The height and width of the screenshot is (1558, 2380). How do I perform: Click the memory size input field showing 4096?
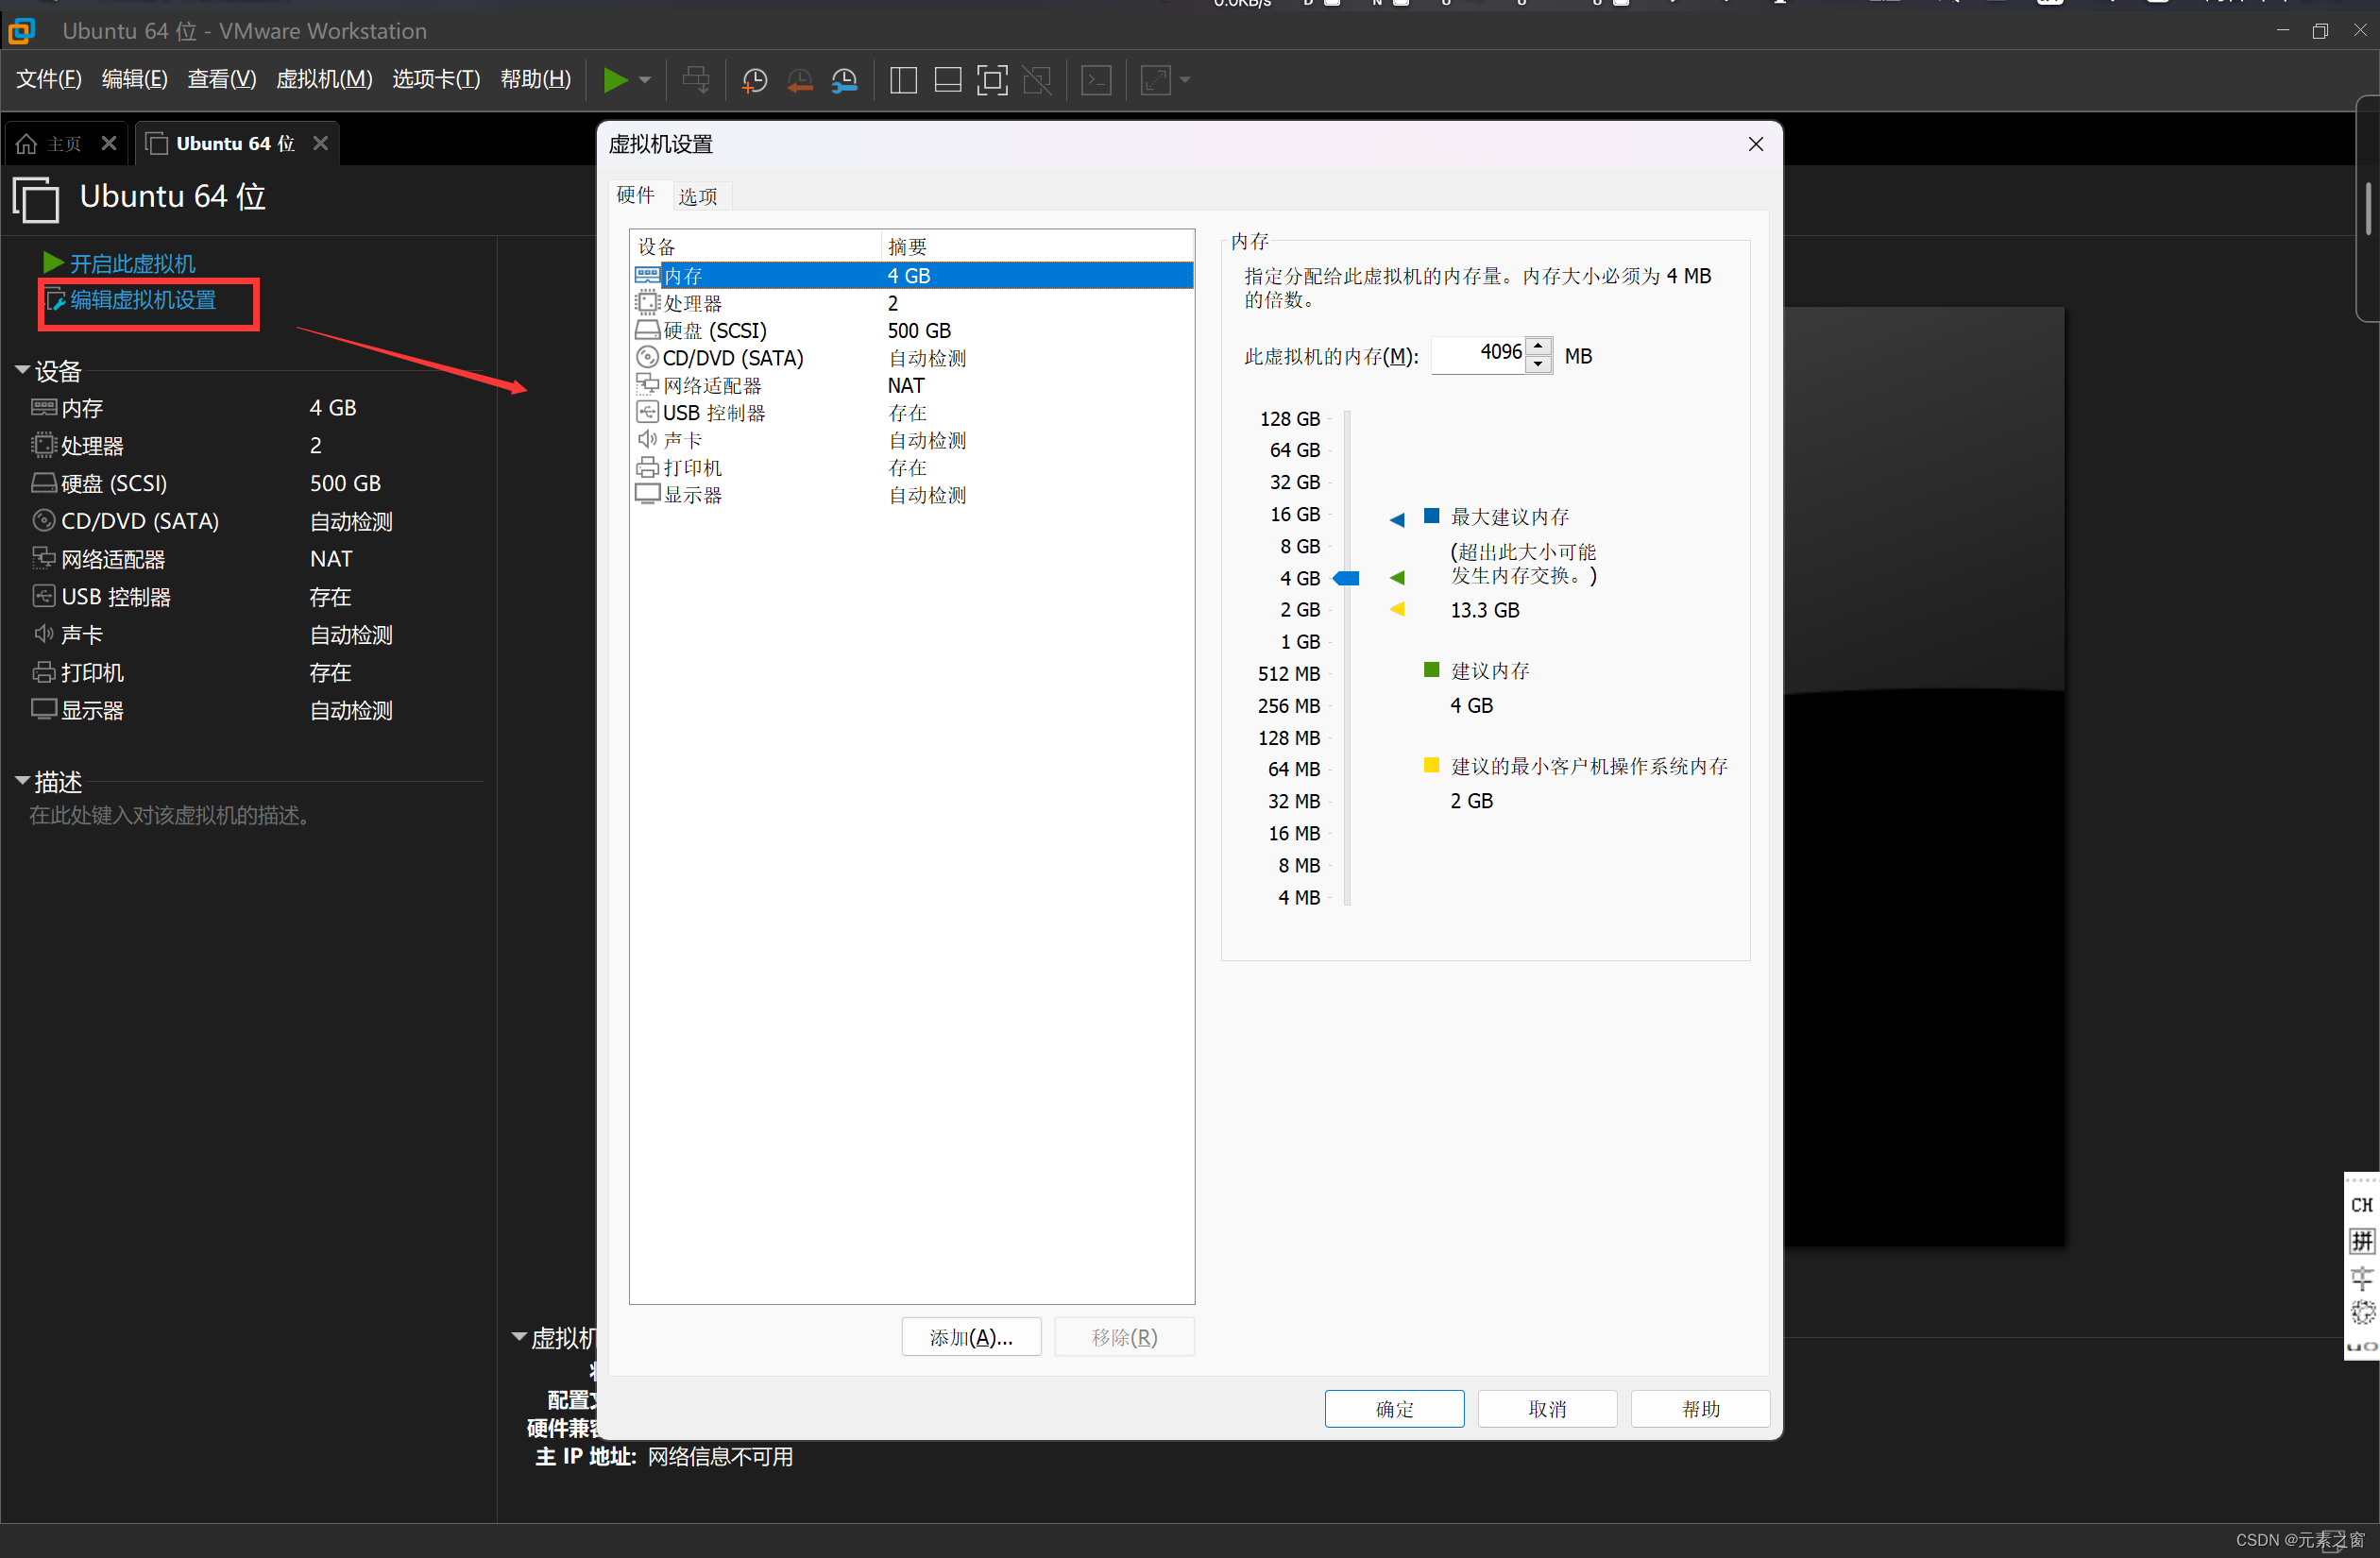coord(1478,354)
